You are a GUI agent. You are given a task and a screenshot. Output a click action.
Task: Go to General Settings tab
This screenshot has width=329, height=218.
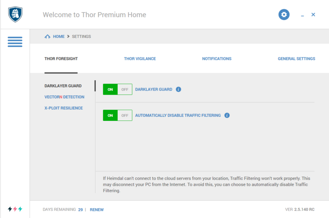point(296,59)
